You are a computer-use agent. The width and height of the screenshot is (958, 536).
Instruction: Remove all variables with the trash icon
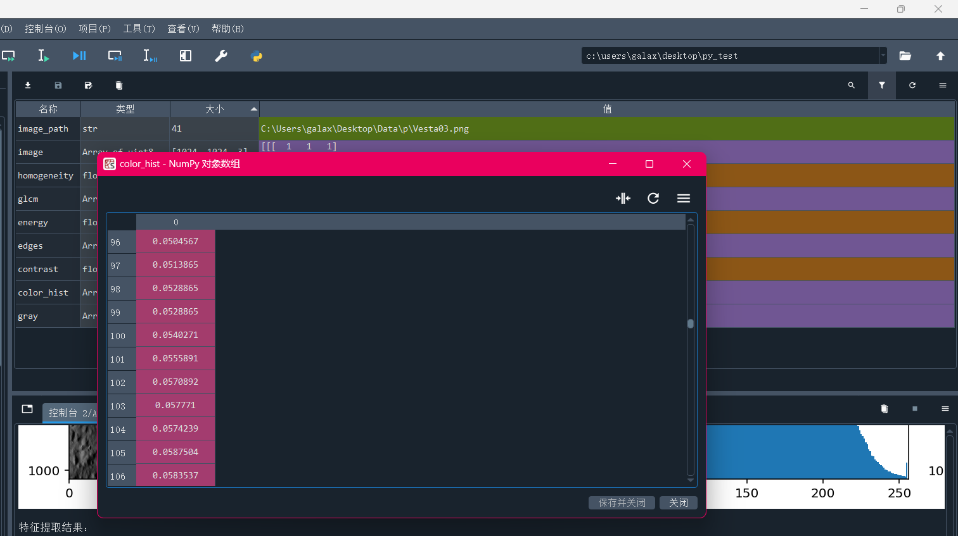click(119, 85)
